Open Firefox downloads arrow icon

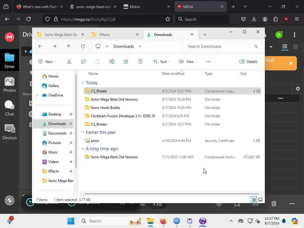point(254,19)
